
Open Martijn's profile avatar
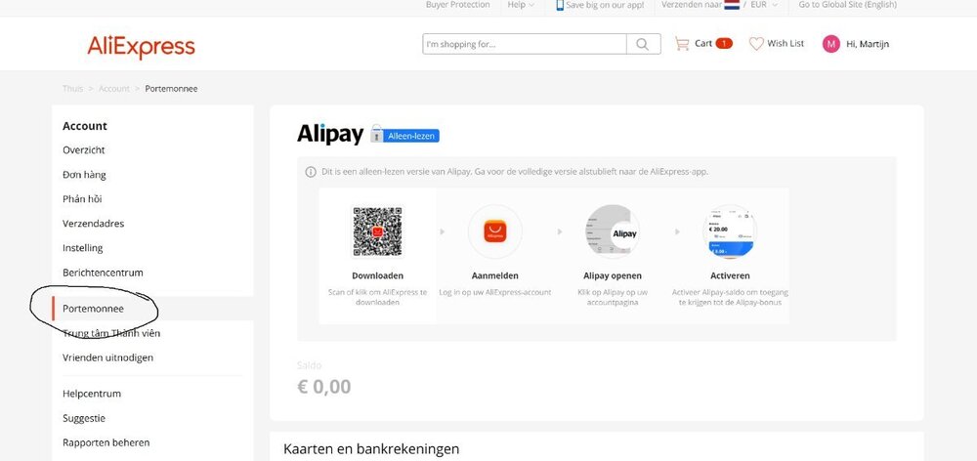[x=831, y=44]
